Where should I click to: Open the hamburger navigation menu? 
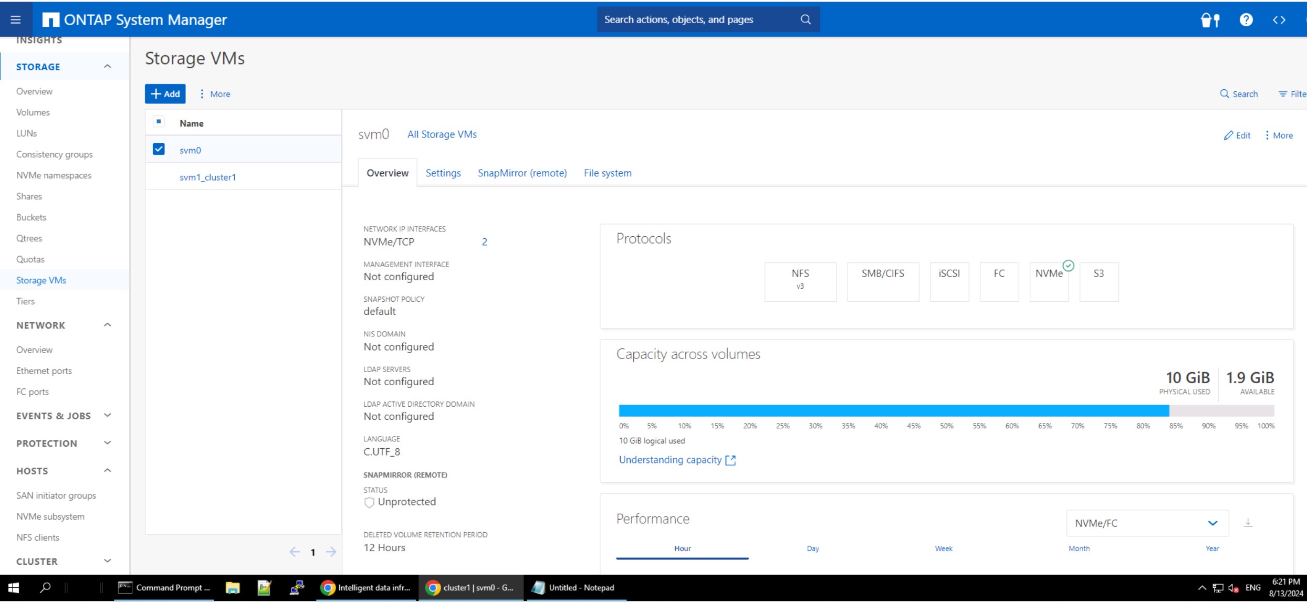coord(15,19)
